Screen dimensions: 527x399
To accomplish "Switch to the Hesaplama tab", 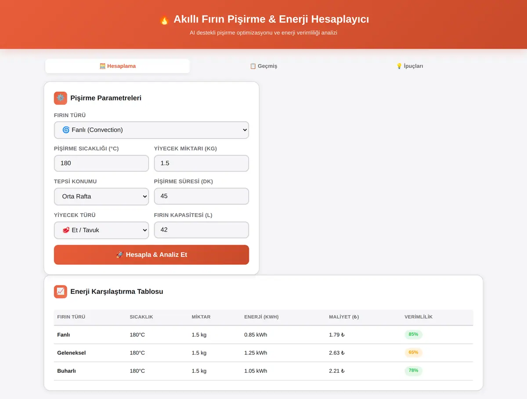I will 117,66.
